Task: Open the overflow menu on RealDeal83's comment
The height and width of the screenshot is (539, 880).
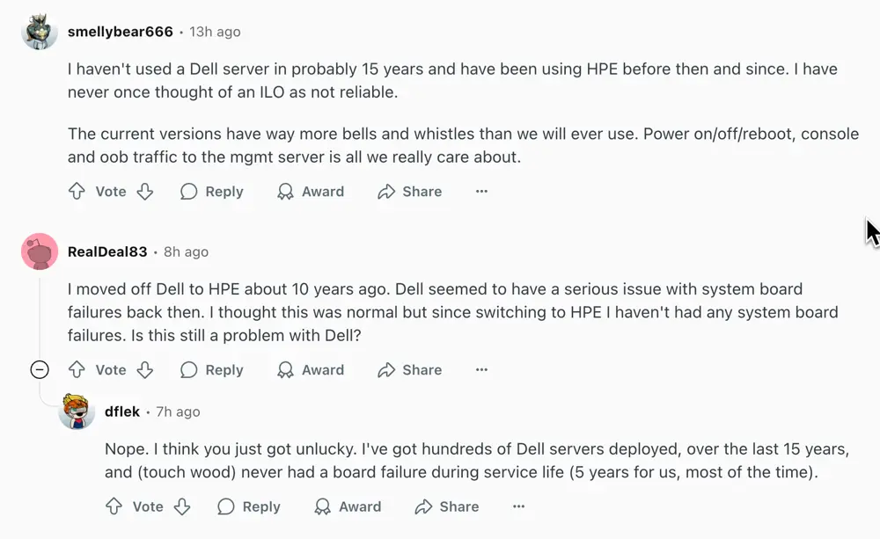Action: [480, 369]
